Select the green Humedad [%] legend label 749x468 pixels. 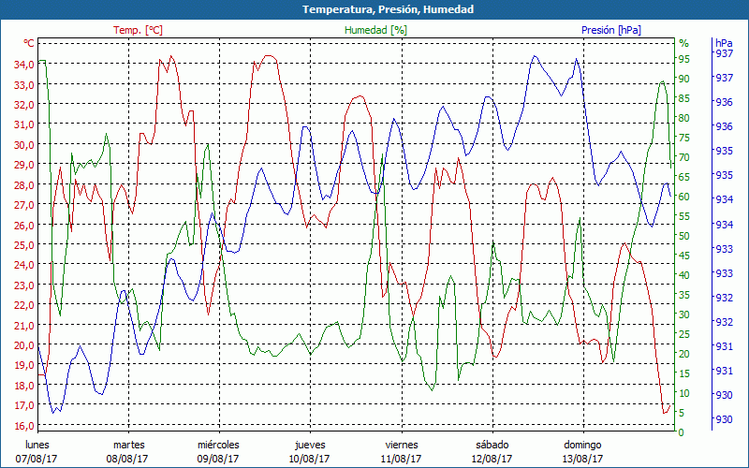coord(376,30)
